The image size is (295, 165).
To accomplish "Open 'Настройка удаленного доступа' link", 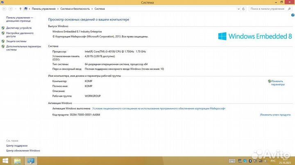I will point(20,34).
